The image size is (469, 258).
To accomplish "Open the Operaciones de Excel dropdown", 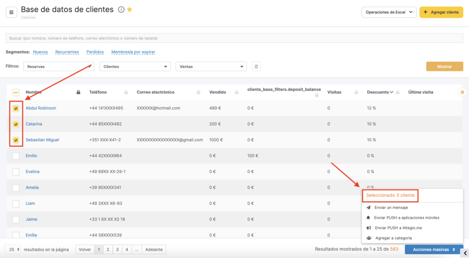I will [x=389, y=12].
